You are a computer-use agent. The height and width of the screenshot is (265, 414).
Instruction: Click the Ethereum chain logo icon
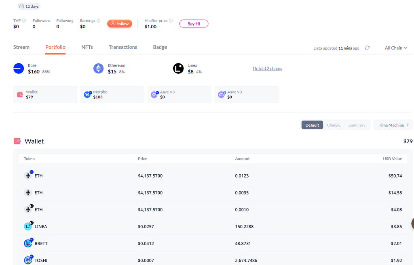click(x=99, y=69)
